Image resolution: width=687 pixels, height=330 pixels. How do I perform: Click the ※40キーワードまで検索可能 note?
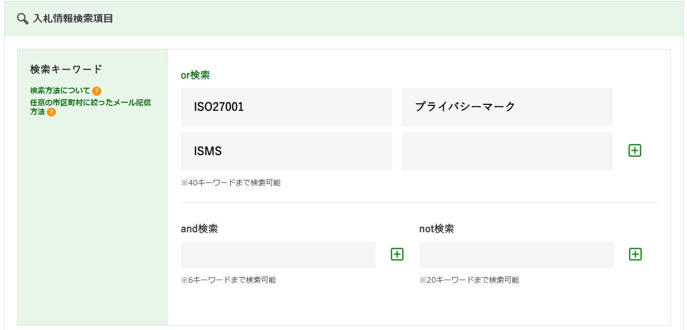[231, 183]
